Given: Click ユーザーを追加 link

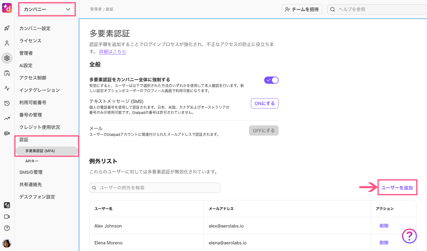Looking at the screenshot, I should coord(397,188).
